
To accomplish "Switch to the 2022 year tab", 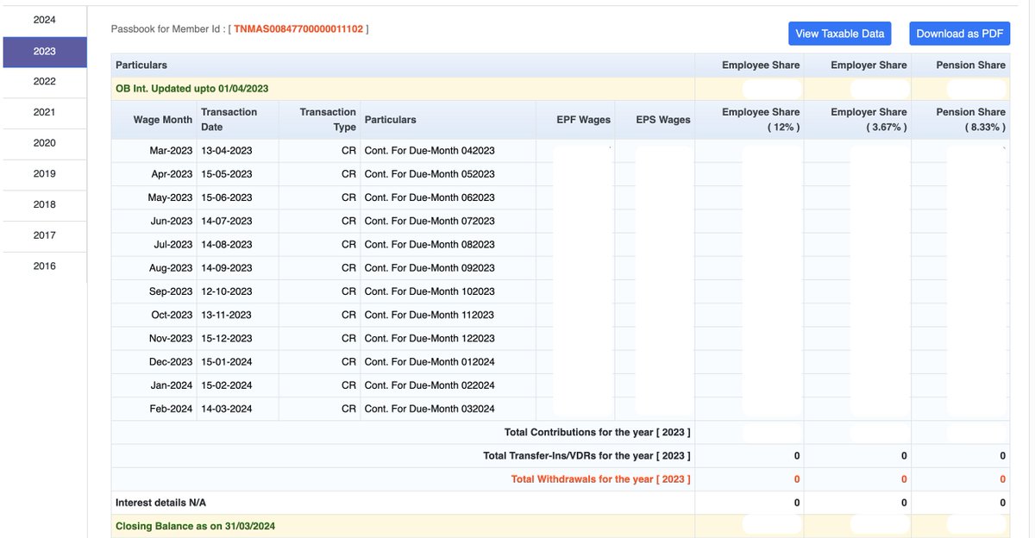I will coord(45,81).
